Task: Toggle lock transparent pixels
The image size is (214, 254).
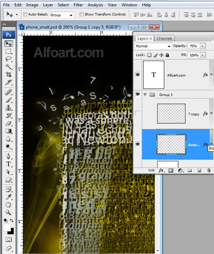Action: [149, 55]
